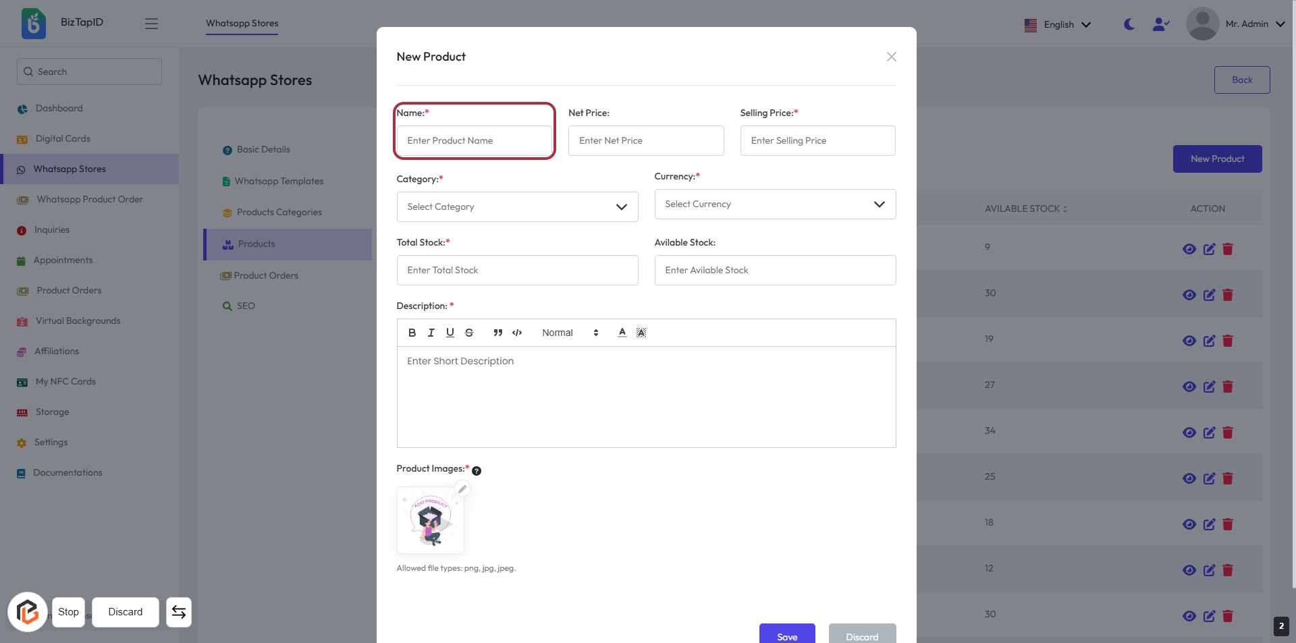Click the Product Images help question icon

[x=477, y=471]
